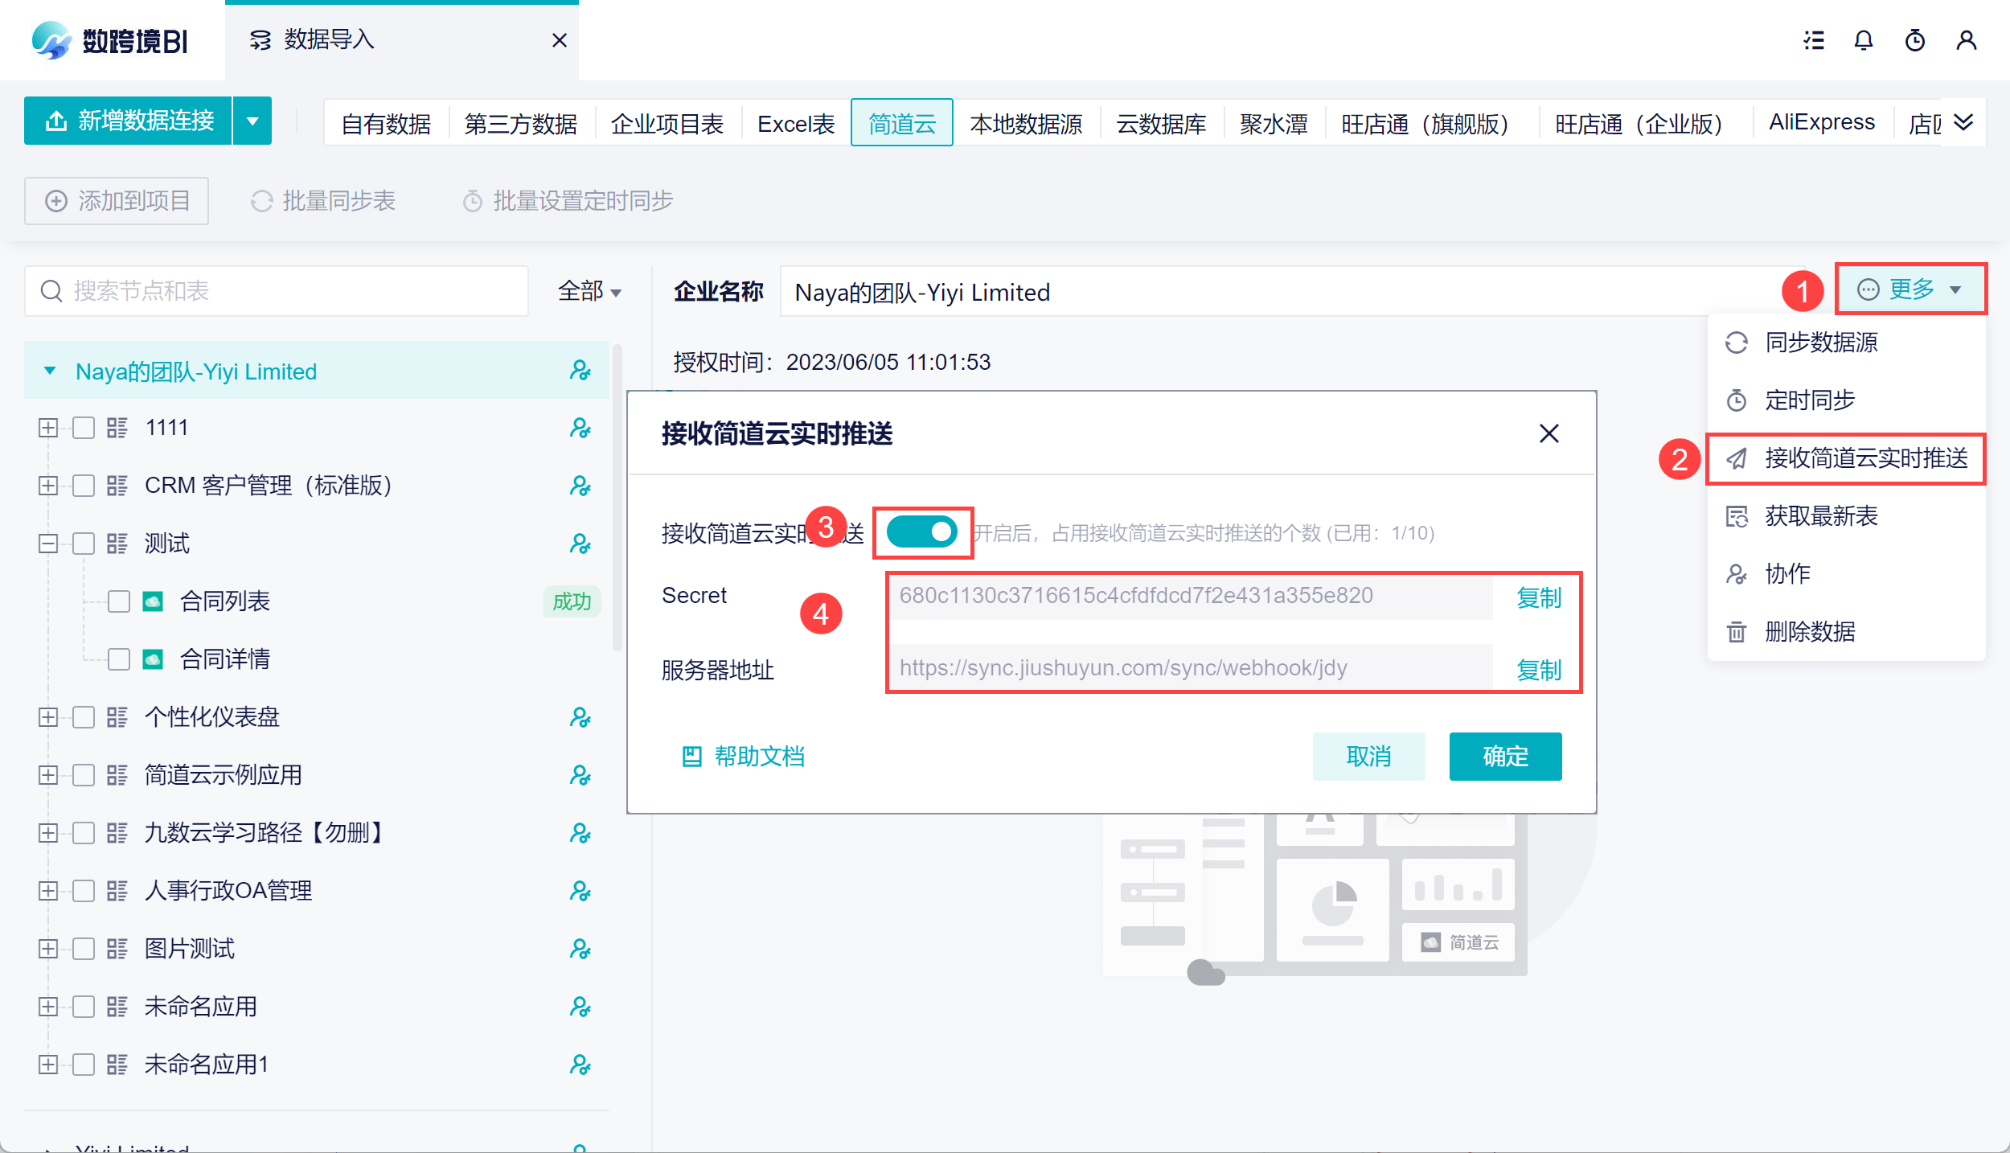Image resolution: width=2010 pixels, height=1153 pixels.
Task: Open the 全部 filter dropdown
Action: coord(589,291)
